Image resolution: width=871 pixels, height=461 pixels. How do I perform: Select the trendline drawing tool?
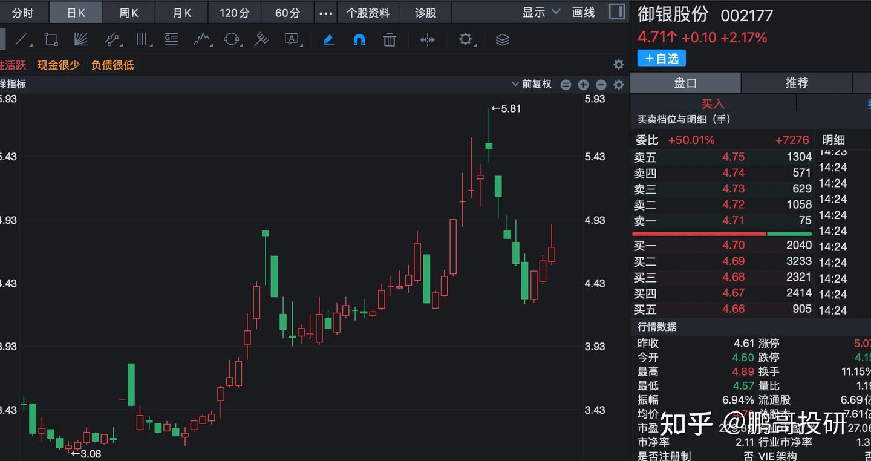pyautogui.click(x=22, y=39)
